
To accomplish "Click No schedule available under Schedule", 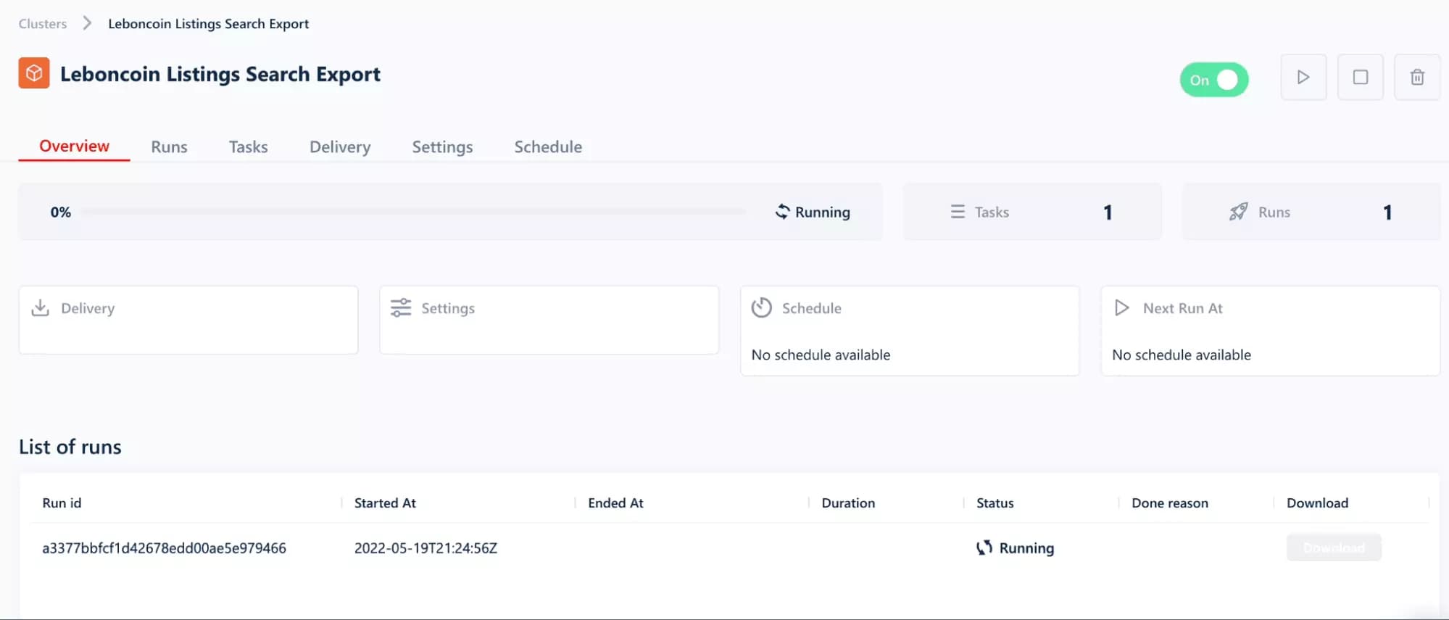I will [821, 355].
